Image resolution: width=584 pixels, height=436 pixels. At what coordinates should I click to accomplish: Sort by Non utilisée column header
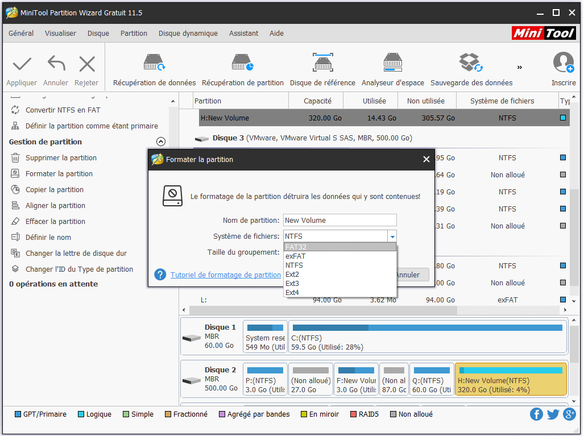pyautogui.click(x=426, y=101)
